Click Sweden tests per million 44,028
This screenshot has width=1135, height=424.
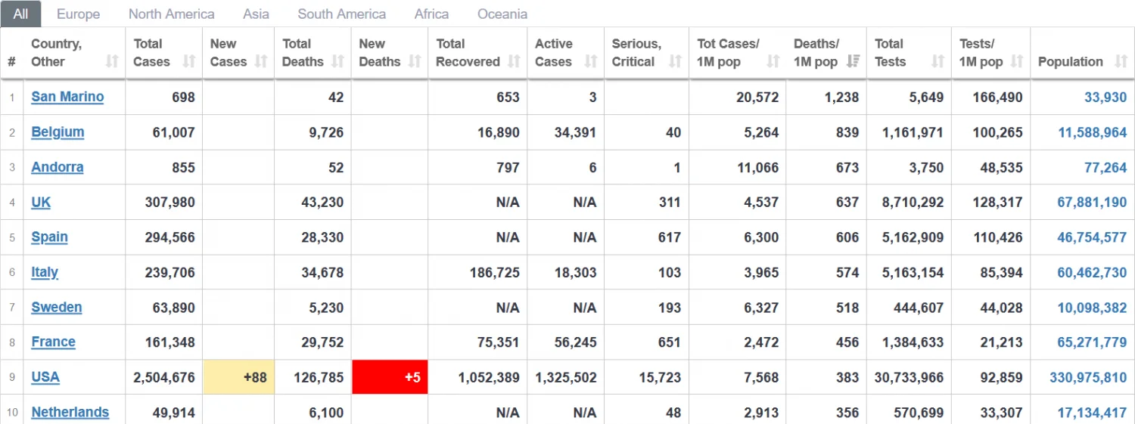coord(1001,307)
